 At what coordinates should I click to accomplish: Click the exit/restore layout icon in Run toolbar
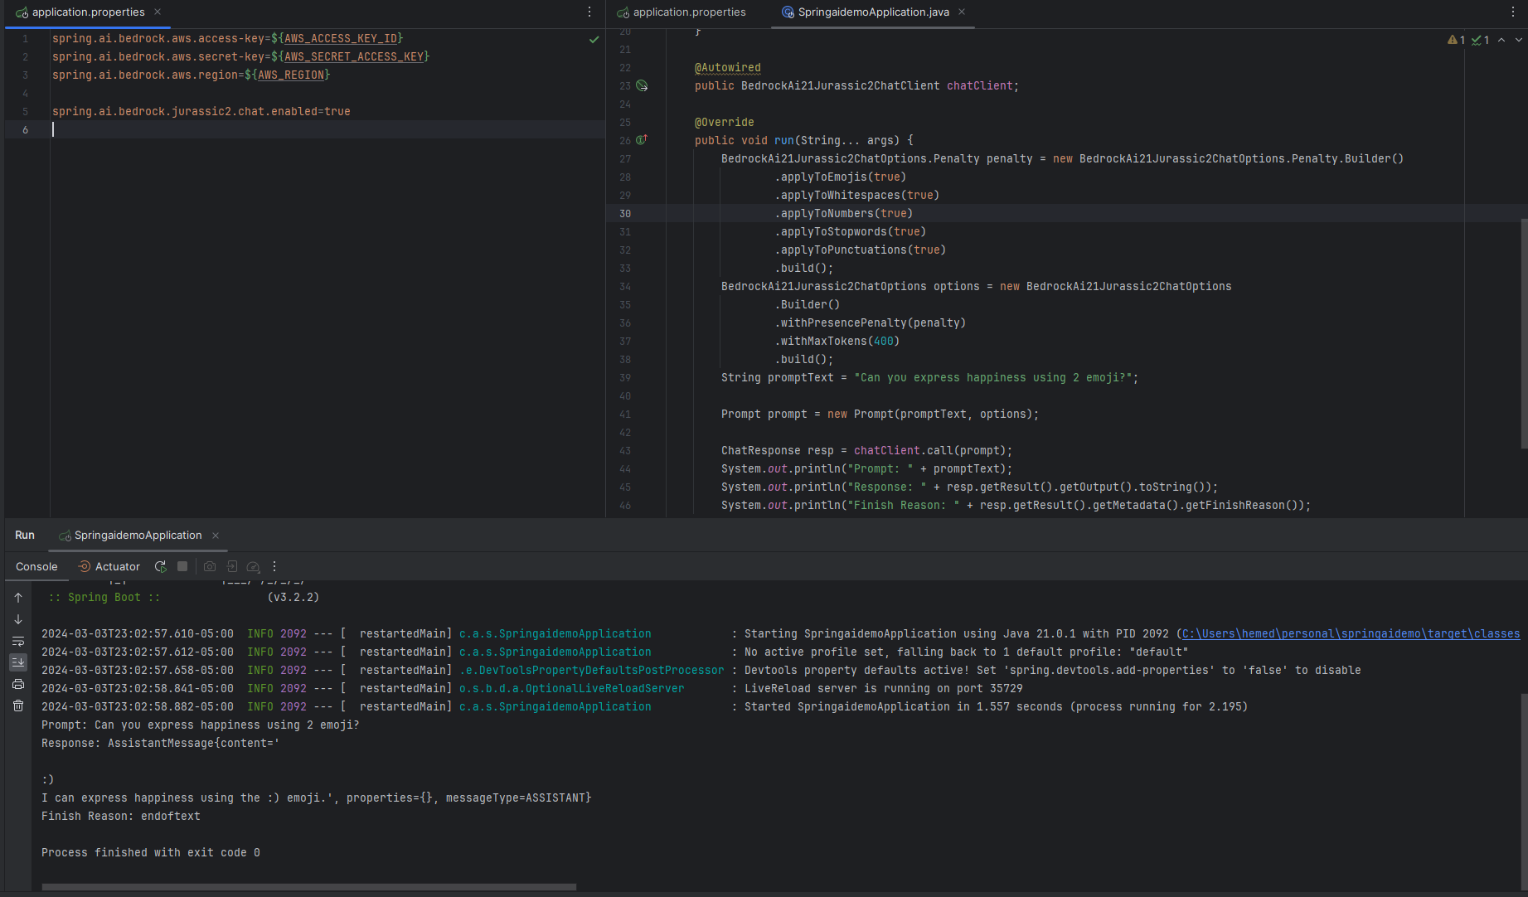[x=232, y=566]
